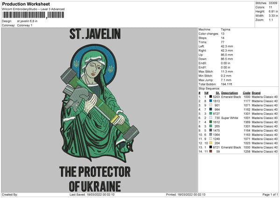Click the barcode under the worksheet title
Image resolution: width=280 pixels, height=198 pixels.
point(32,15)
